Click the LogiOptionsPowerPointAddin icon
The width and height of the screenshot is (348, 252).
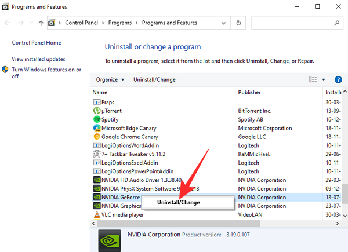pos(97,171)
